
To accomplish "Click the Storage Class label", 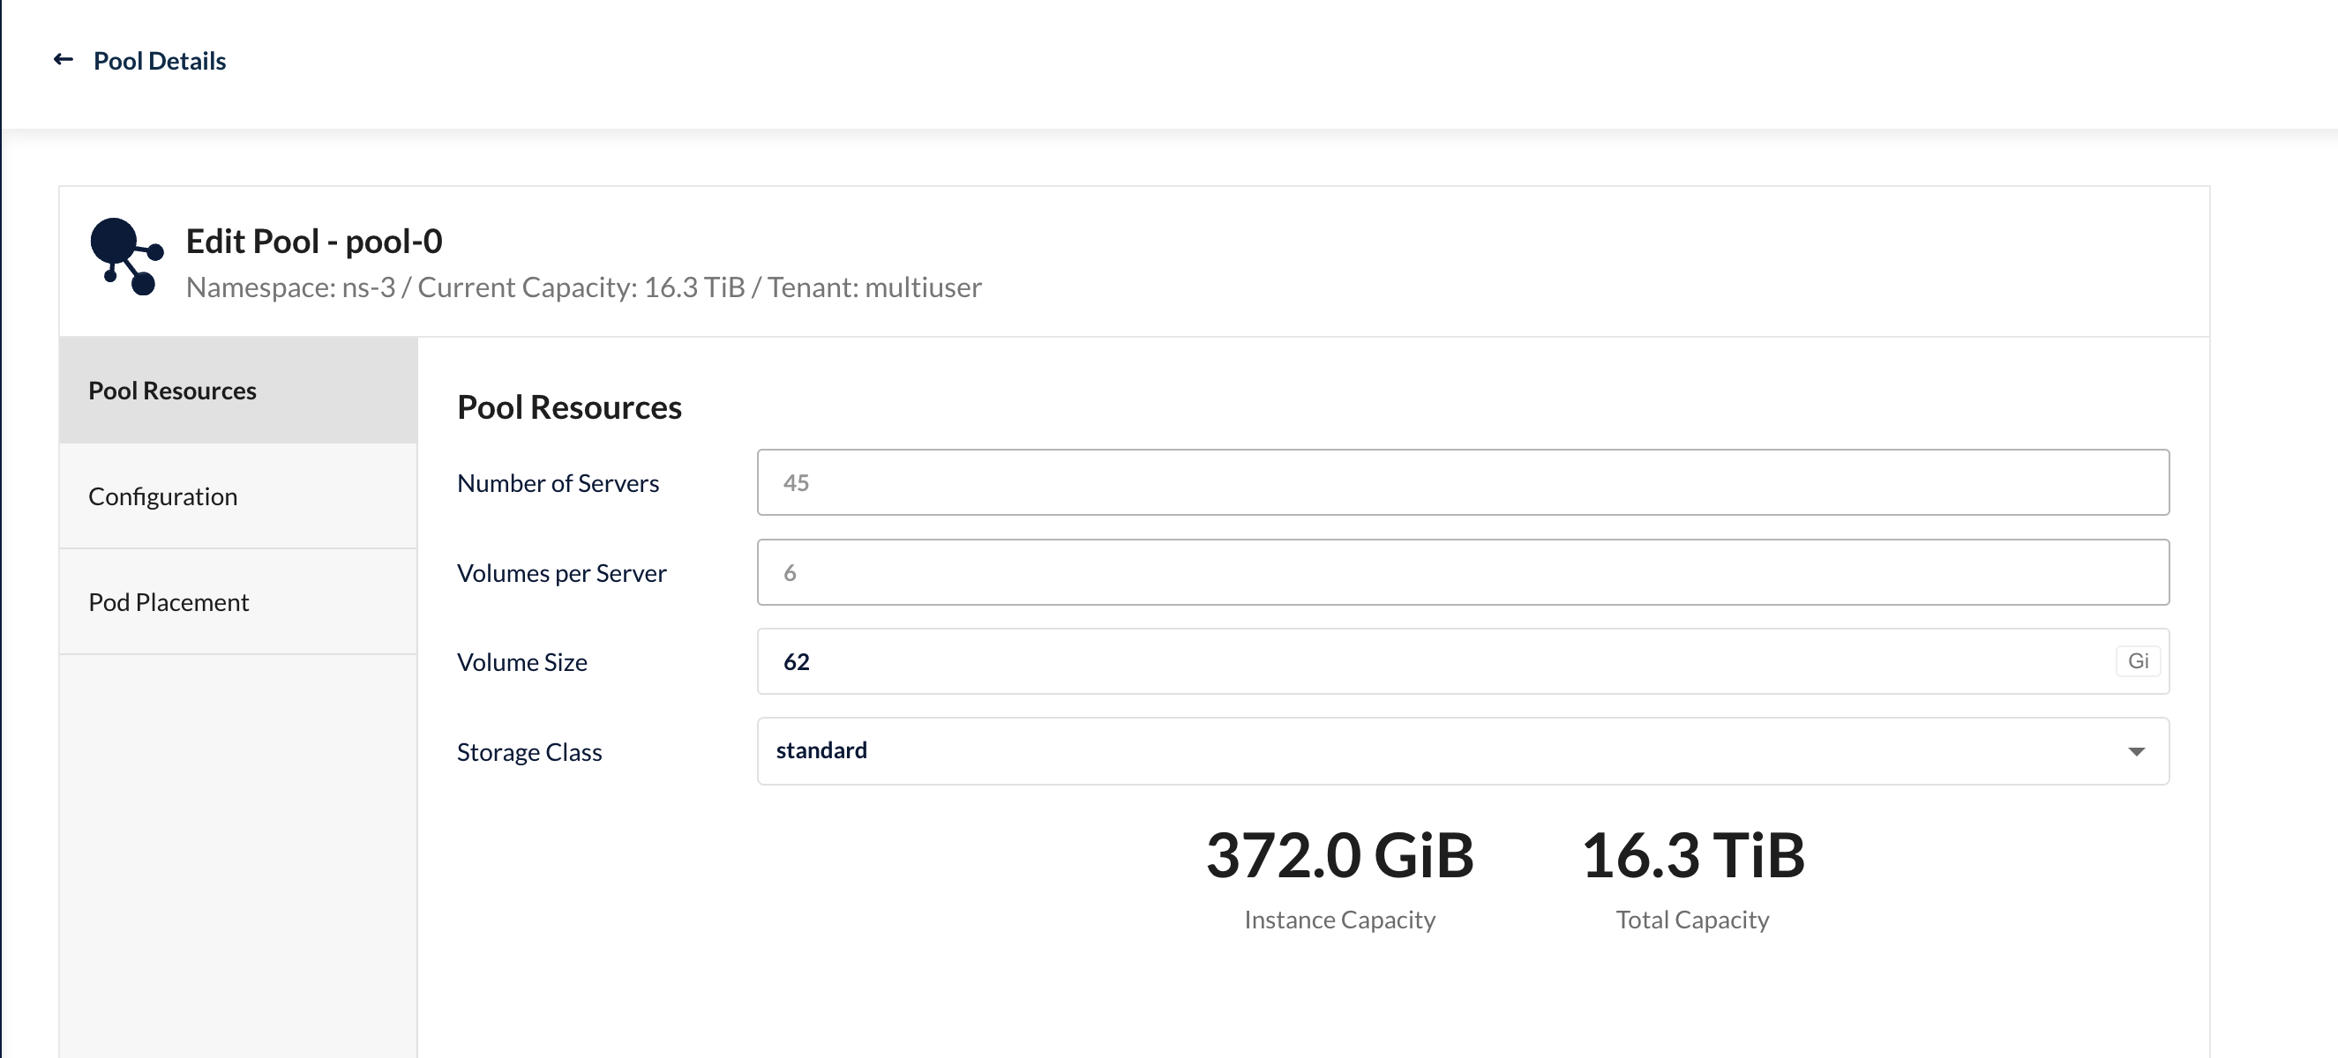I will [x=529, y=752].
